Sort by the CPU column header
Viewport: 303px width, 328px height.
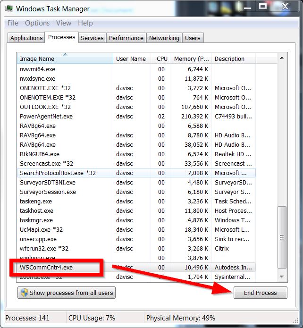[x=160, y=59]
